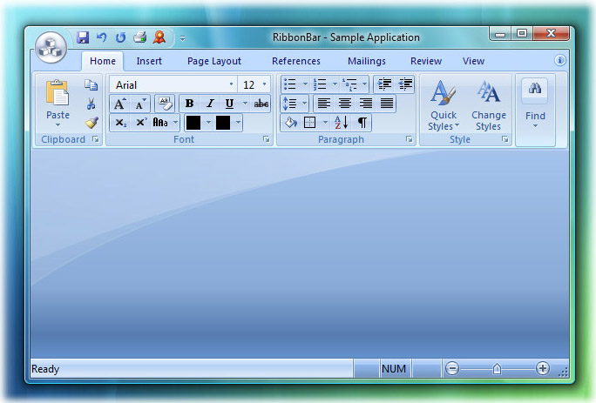The image size is (596, 403).
Task: Click Change Styles button
Action: pyautogui.click(x=489, y=105)
